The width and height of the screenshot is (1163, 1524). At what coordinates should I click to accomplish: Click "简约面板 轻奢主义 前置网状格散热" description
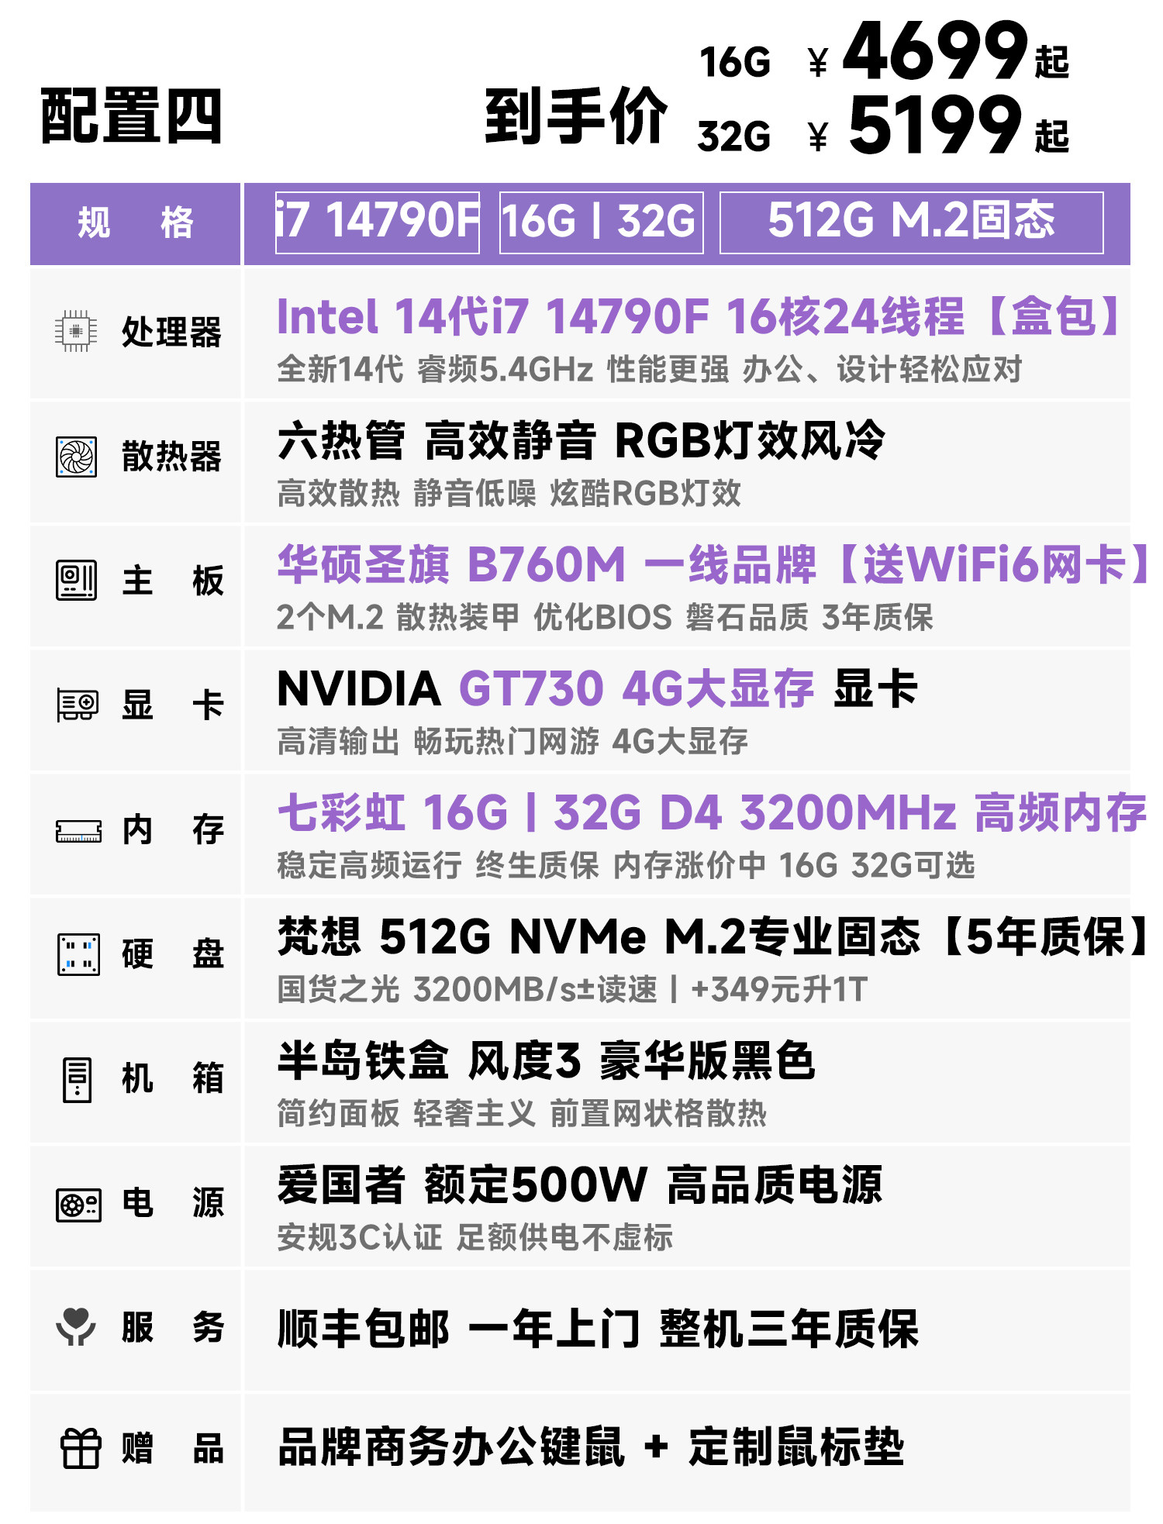(x=522, y=1114)
